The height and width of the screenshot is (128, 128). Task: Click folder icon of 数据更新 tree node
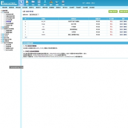(3, 27)
